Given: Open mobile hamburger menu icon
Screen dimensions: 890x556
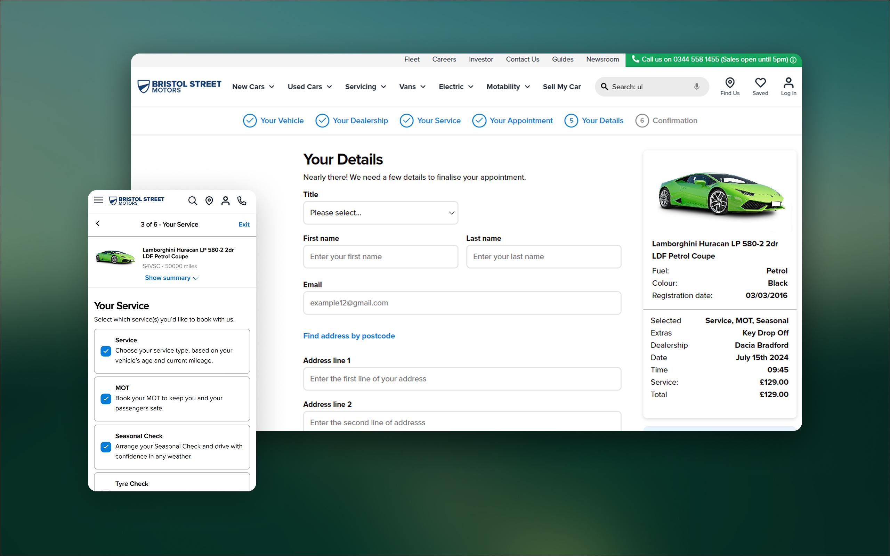Looking at the screenshot, I should [98, 200].
